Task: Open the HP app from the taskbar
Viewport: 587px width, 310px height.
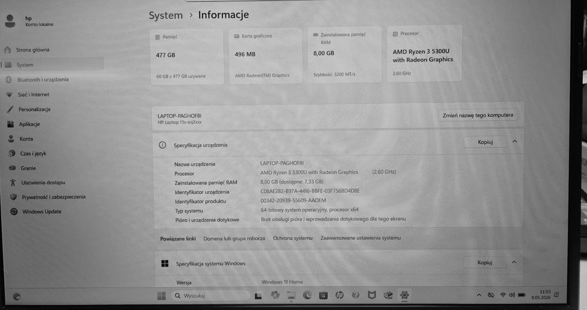Action: pyautogui.click(x=339, y=295)
